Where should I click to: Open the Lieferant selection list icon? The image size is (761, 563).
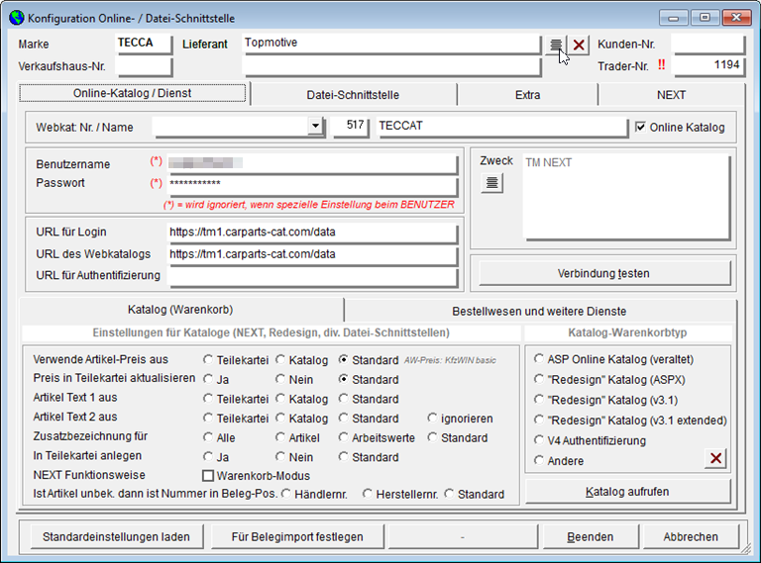555,46
